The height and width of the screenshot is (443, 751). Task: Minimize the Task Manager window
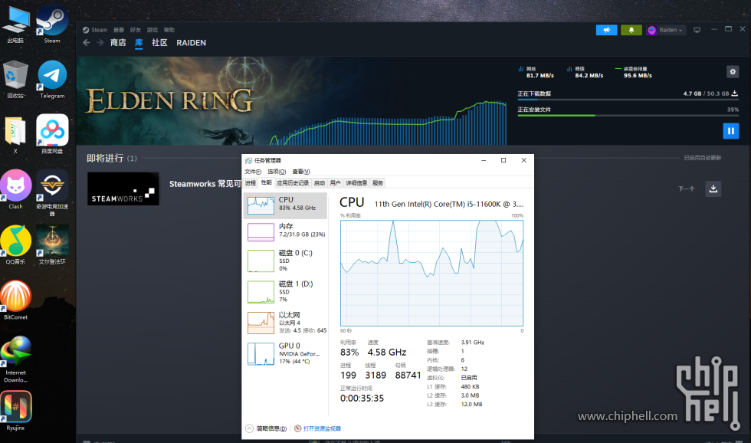[484, 160]
